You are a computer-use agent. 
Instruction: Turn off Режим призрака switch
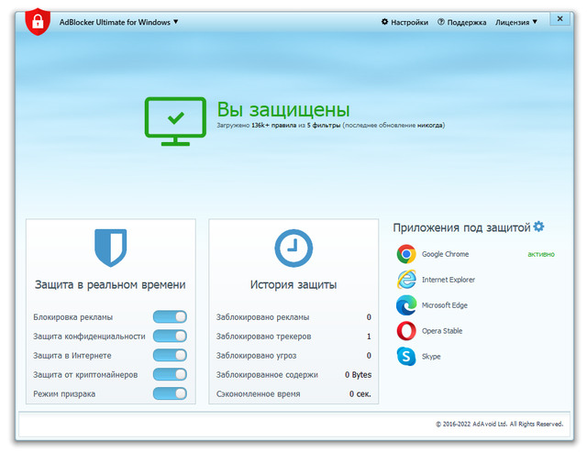[x=170, y=393]
